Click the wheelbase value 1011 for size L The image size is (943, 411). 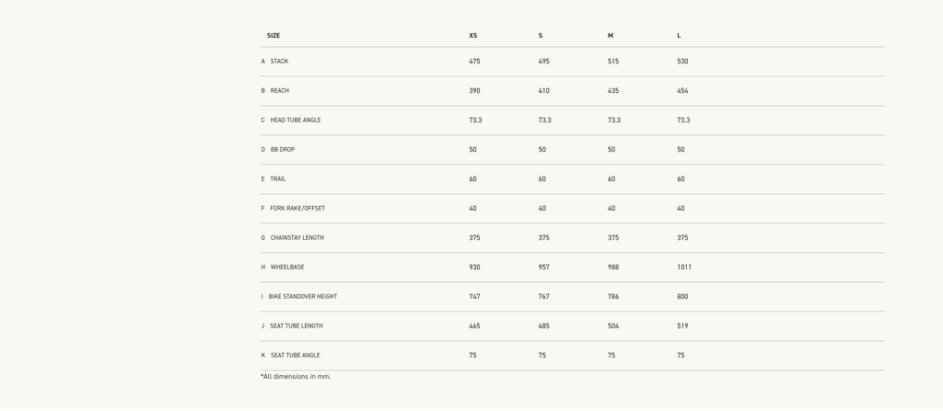(x=684, y=268)
